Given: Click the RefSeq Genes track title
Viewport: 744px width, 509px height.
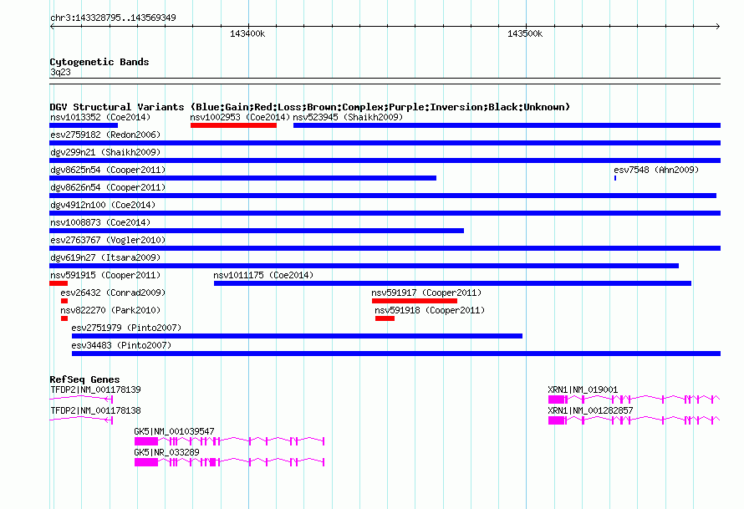Looking at the screenshot, I should tap(84, 379).
